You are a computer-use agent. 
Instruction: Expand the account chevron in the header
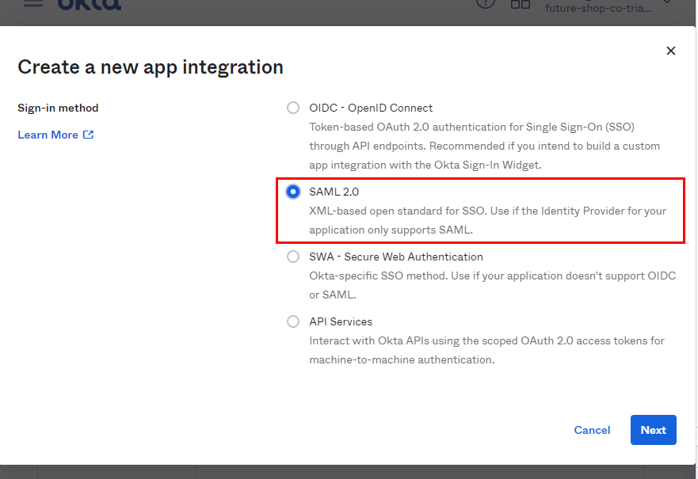coord(666,2)
